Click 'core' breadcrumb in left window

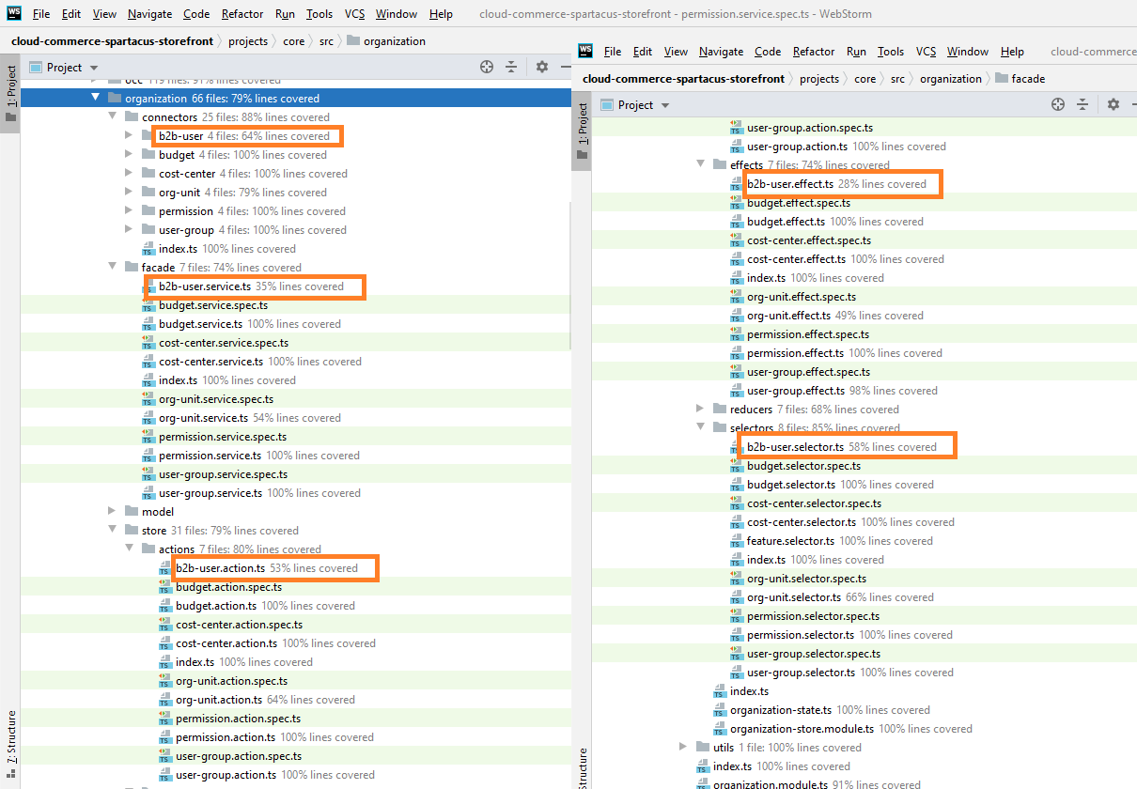(x=293, y=41)
